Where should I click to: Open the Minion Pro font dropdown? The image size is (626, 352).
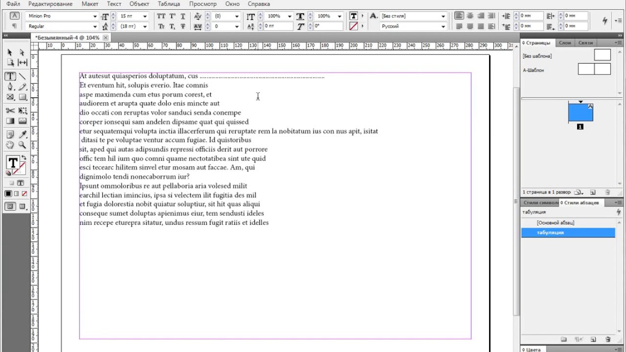coord(95,16)
